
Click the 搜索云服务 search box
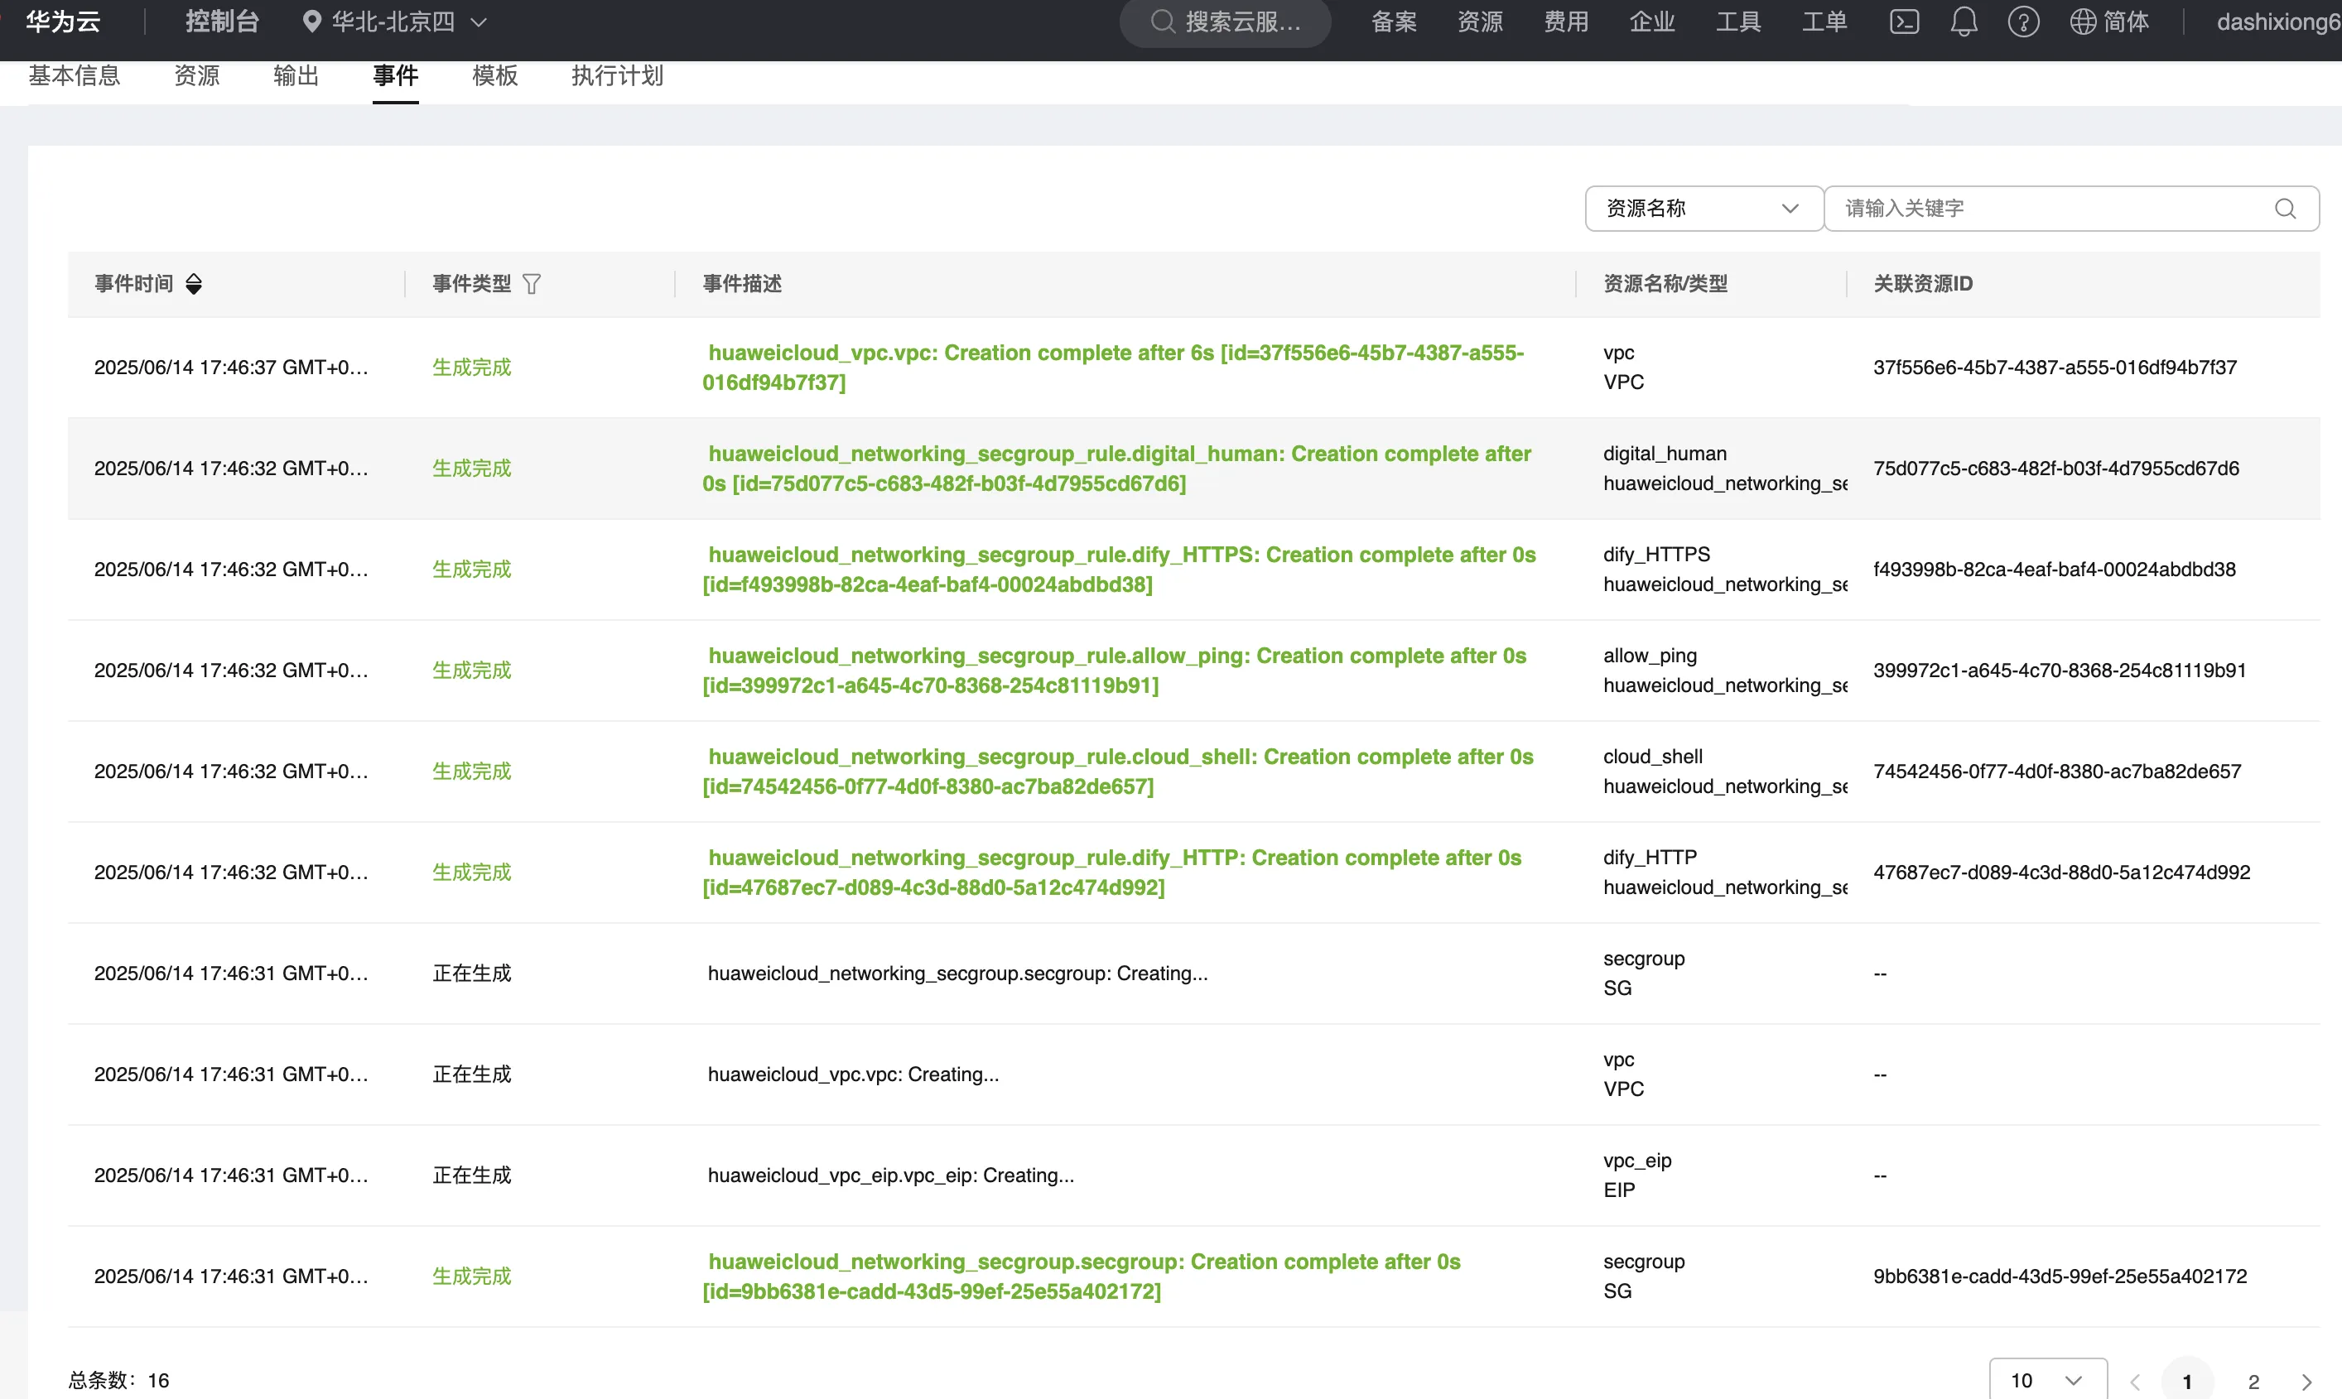tap(1226, 22)
